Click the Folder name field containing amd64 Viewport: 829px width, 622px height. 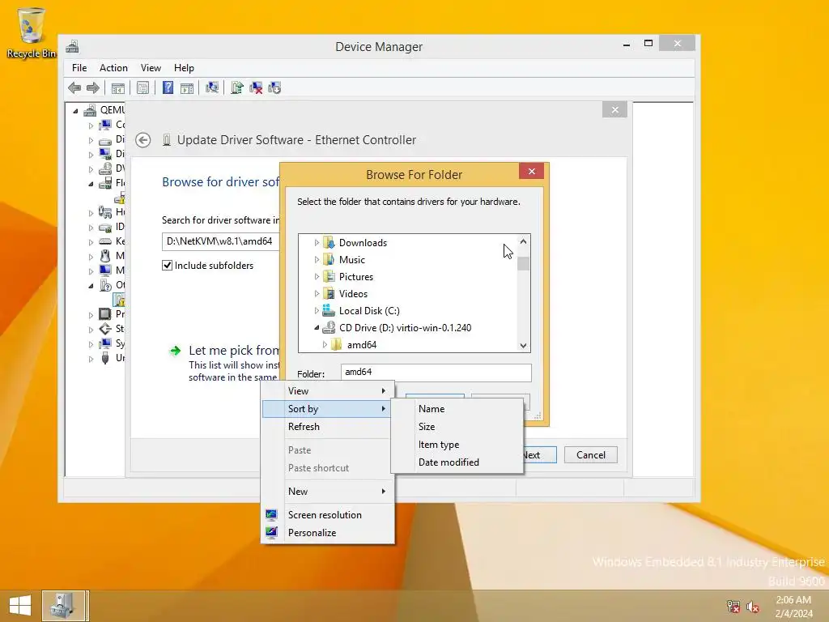[x=436, y=373]
